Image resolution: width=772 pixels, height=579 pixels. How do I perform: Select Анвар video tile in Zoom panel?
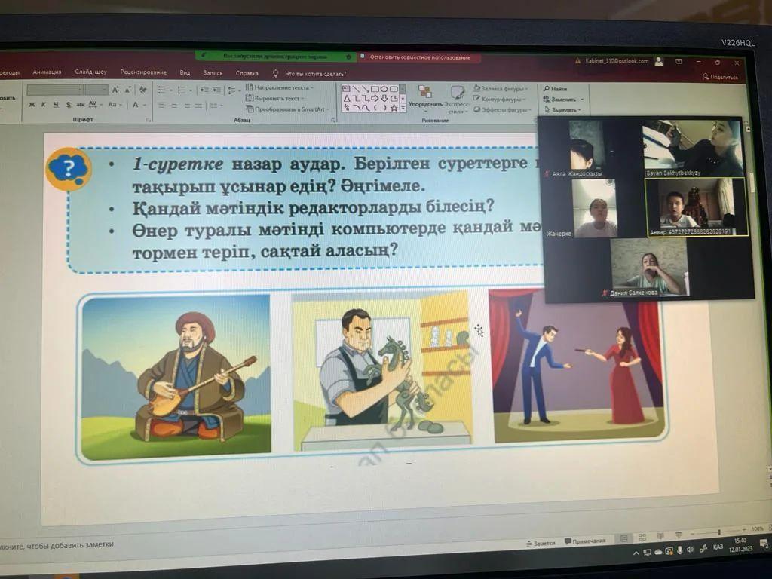[696, 207]
